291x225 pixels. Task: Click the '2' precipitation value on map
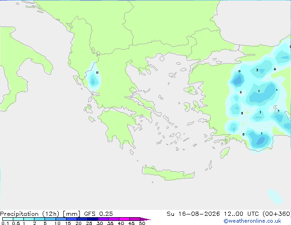(257, 70)
